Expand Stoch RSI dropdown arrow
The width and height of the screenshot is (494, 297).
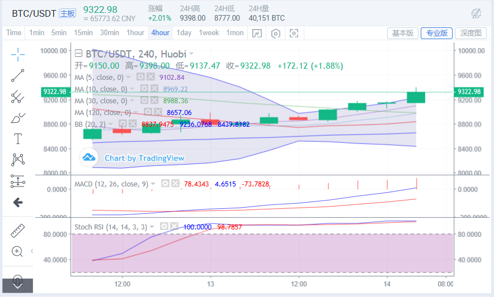pyautogui.click(x=152, y=227)
